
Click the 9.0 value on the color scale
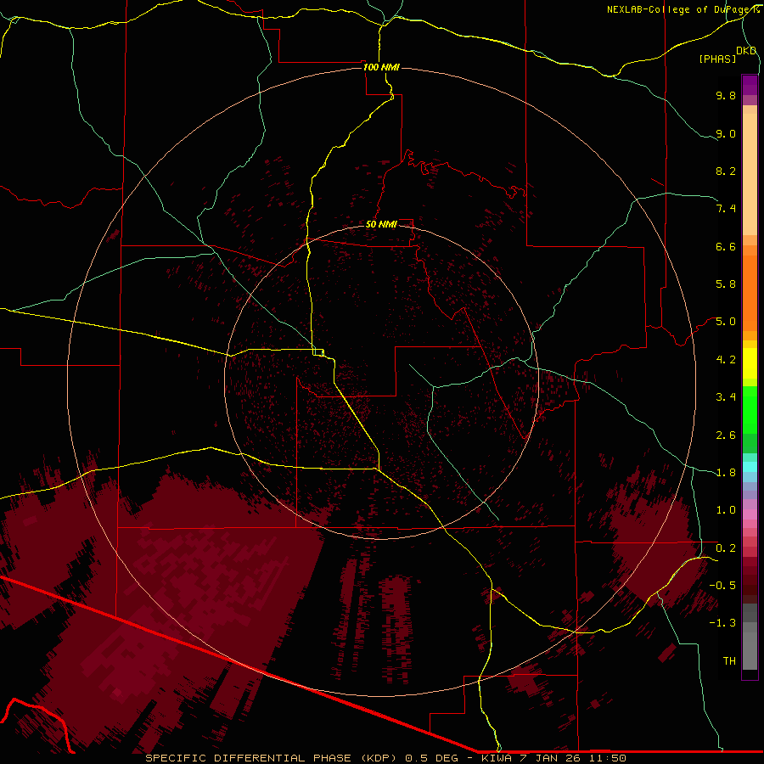click(726, 134)
